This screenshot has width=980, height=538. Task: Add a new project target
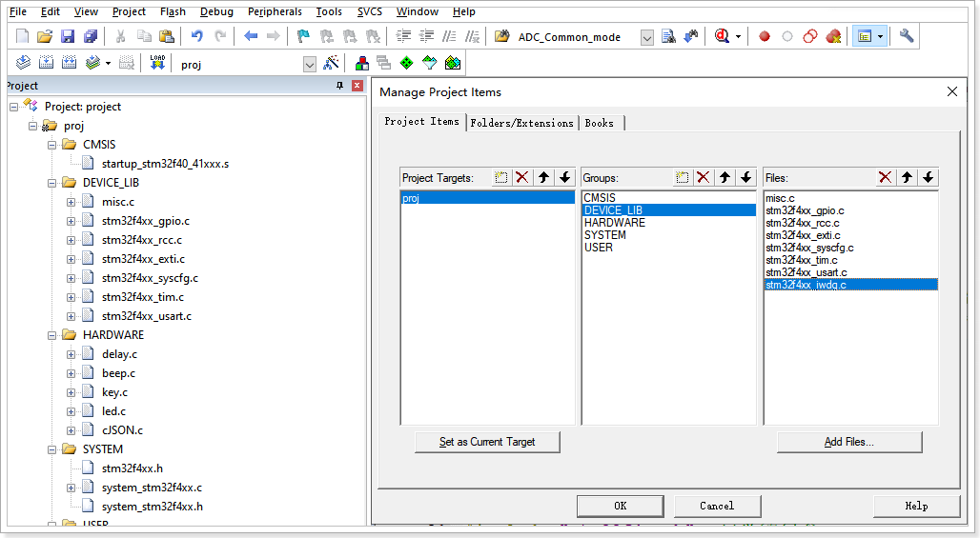500,178
